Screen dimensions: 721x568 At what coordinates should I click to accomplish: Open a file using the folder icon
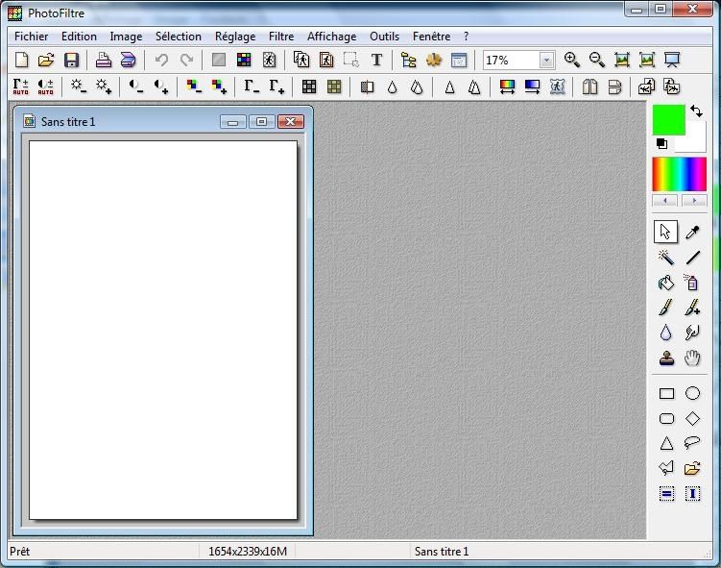46,60
